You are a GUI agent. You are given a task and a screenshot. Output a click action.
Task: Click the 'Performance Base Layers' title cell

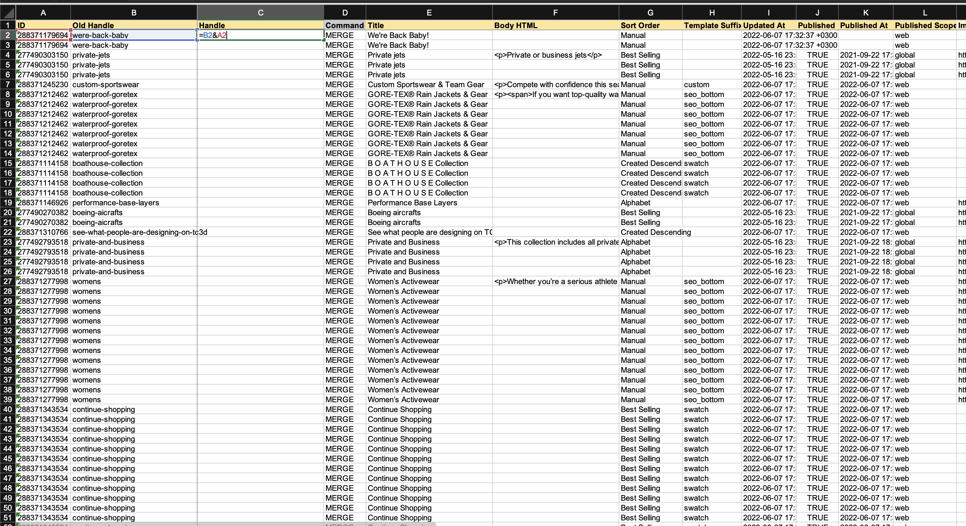click(429, 203)
